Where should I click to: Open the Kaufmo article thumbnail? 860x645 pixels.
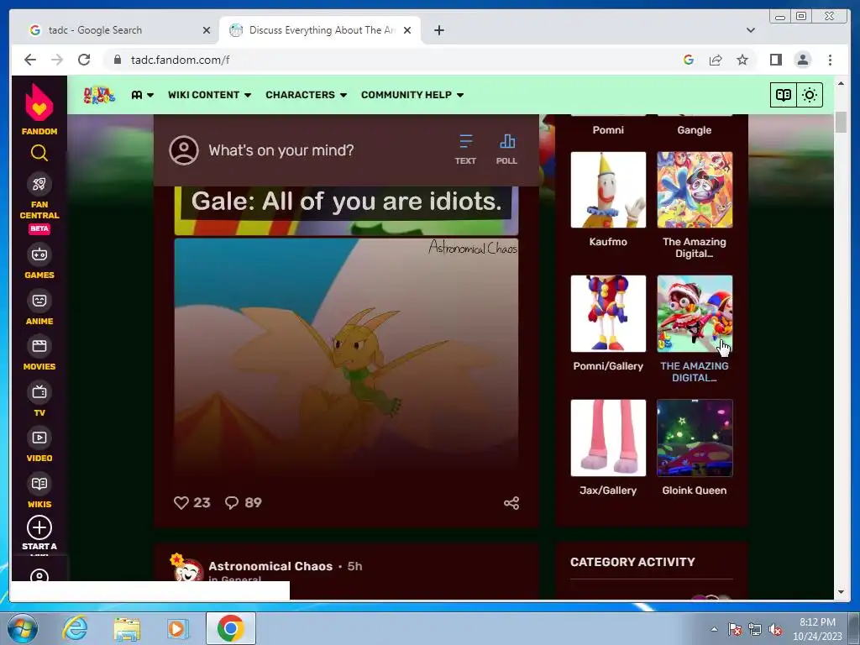click(608, 190)
